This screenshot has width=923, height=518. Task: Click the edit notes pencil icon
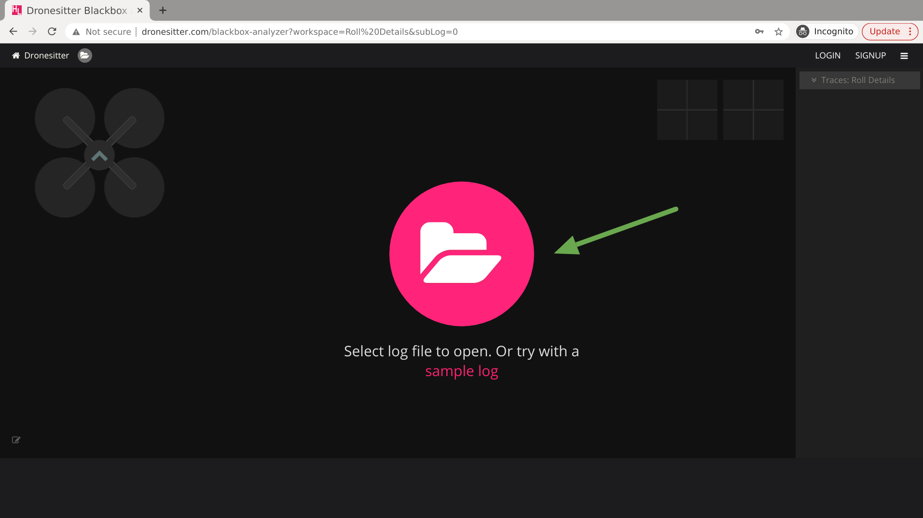(x=16, y=440)
